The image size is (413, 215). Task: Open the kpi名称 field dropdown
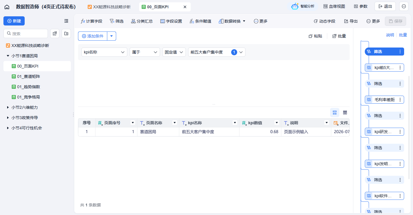click(x=104, y=52)
